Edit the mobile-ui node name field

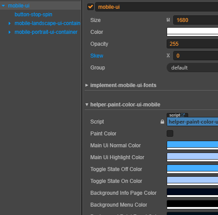(157, 7)
